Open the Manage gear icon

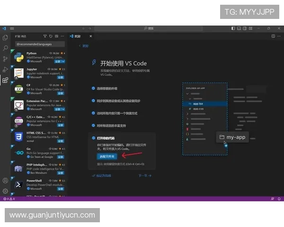click(x=5, y=191)
